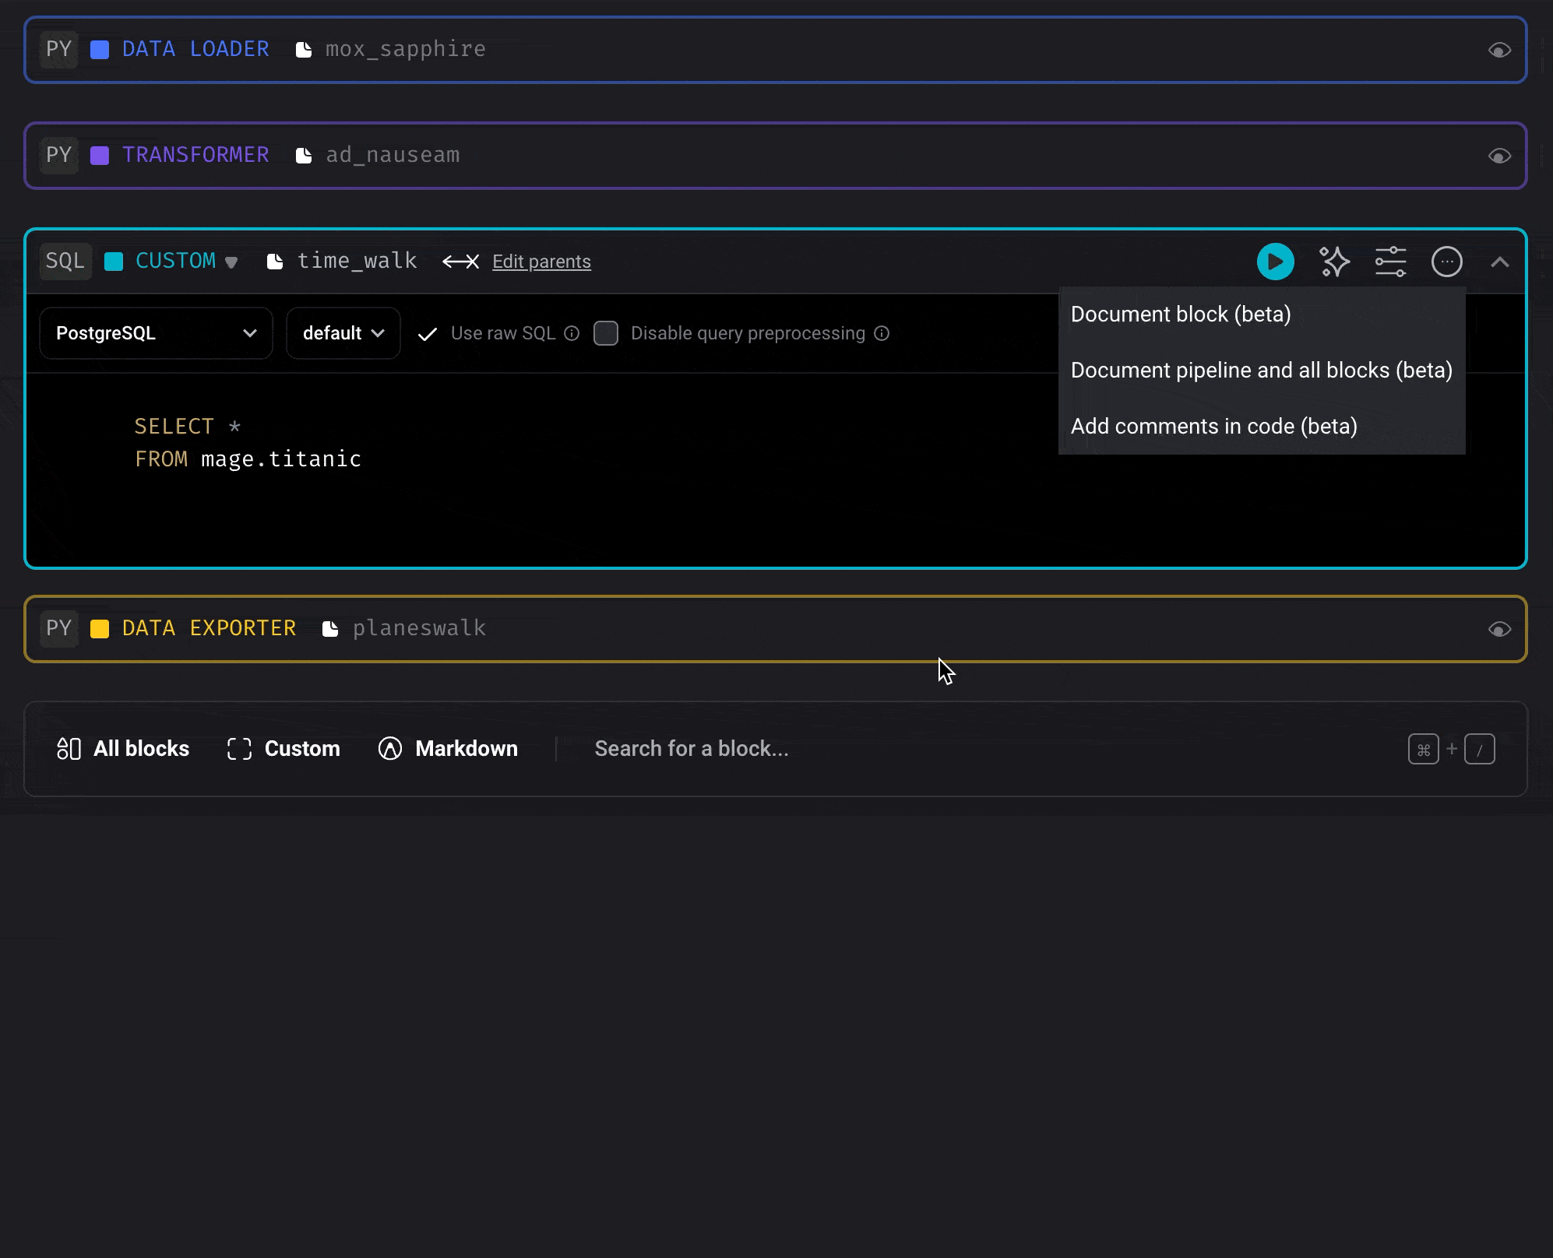Click the info icon beside Use raw SQL
1553x1258 pixels.
tap(572, 333)
